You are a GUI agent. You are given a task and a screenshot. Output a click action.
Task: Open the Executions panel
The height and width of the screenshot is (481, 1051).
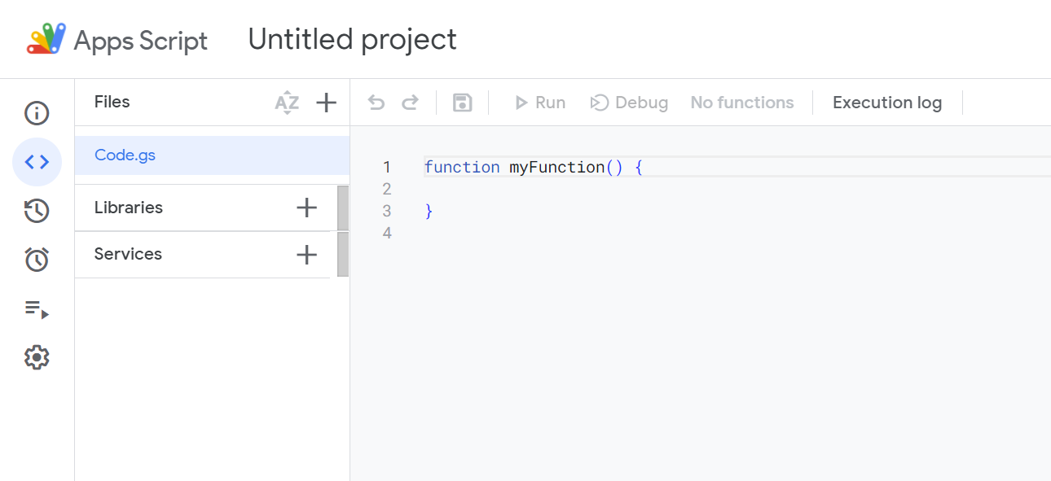point(37,308)
